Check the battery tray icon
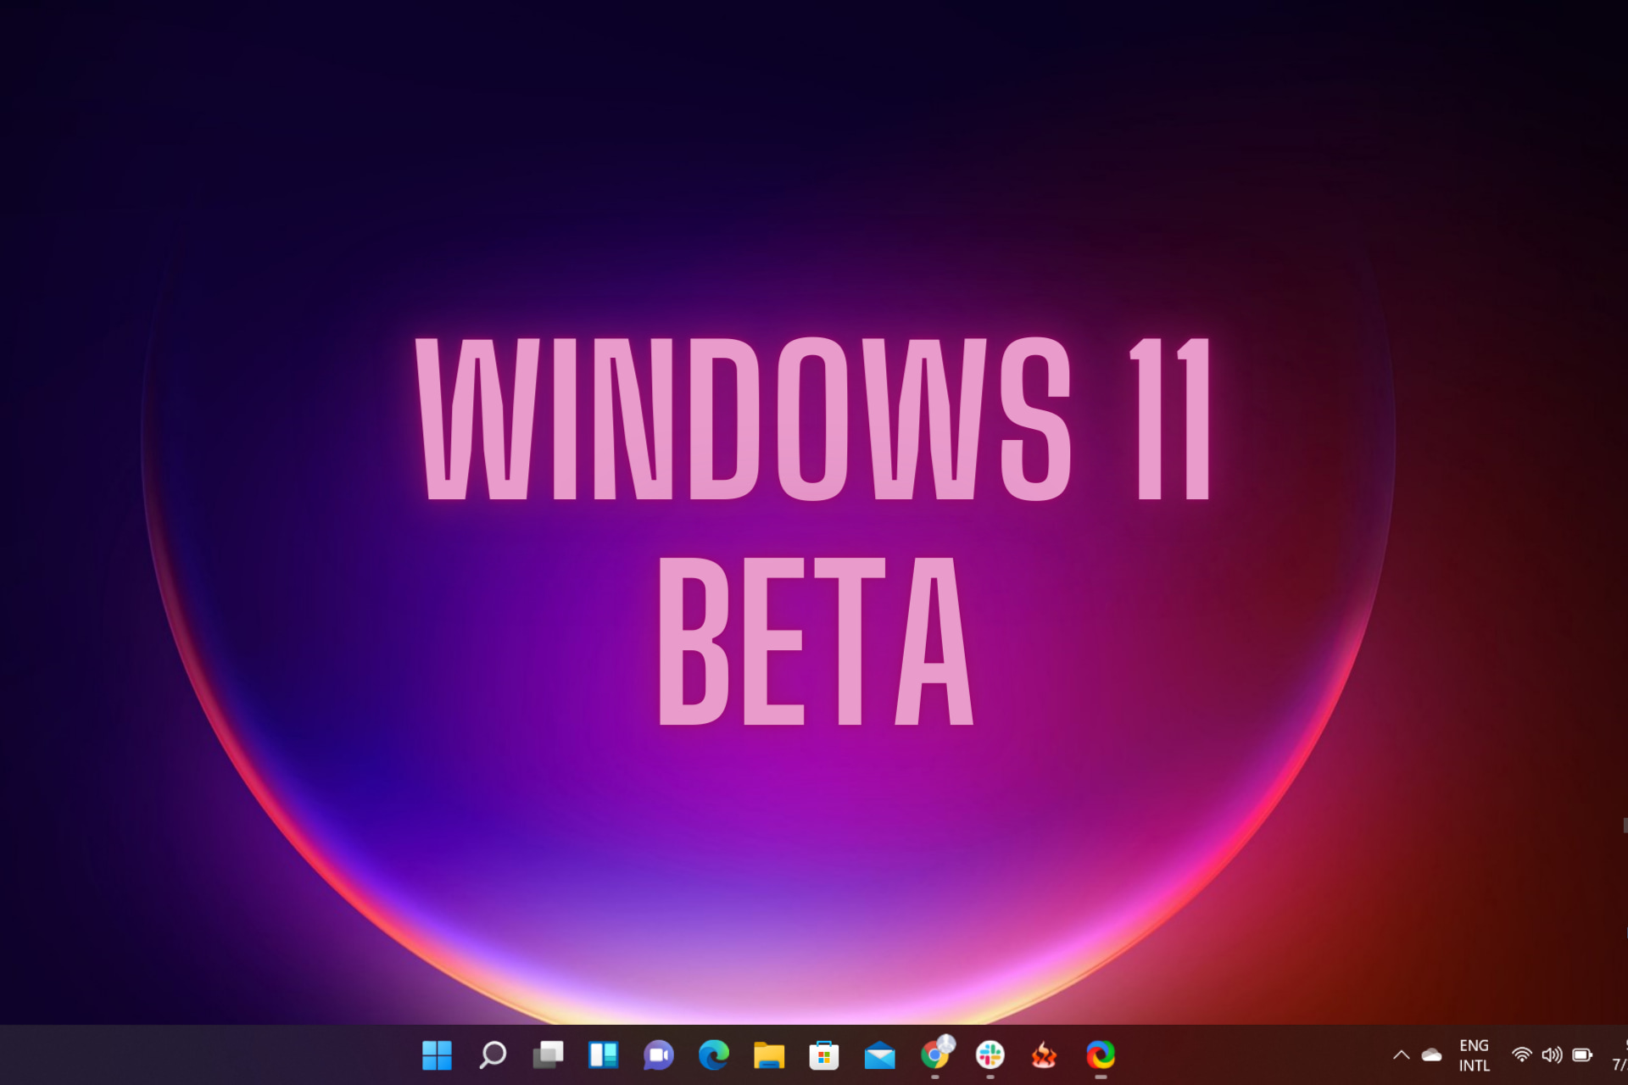 click(x=1582, y=1055)
